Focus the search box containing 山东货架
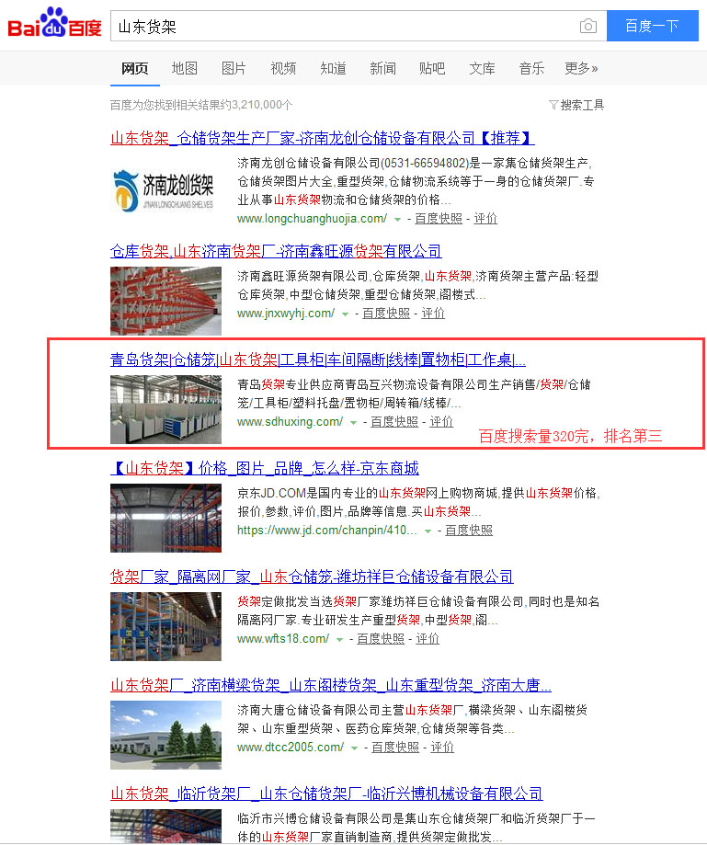Viewport: 707px width, 845px height. [x=345, y=26]
